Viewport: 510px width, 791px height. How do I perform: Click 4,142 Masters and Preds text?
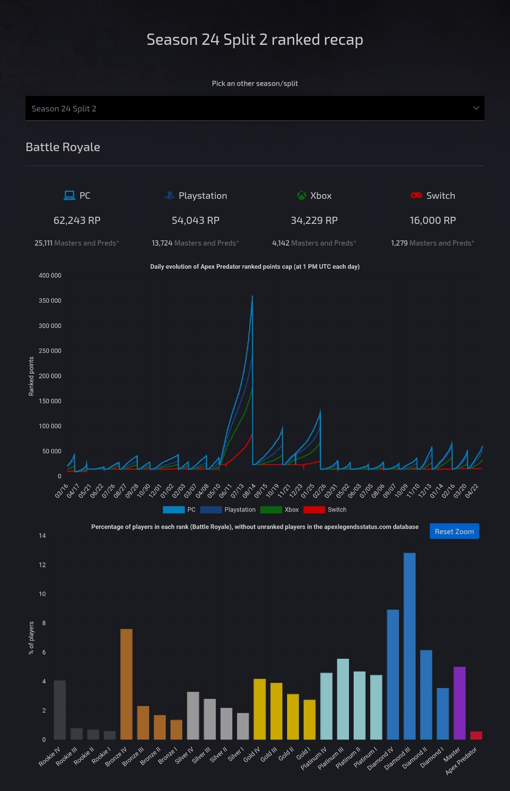[x=314, y=243]
